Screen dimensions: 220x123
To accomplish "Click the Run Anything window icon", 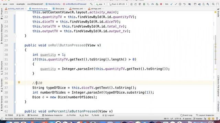I will 195,4.
